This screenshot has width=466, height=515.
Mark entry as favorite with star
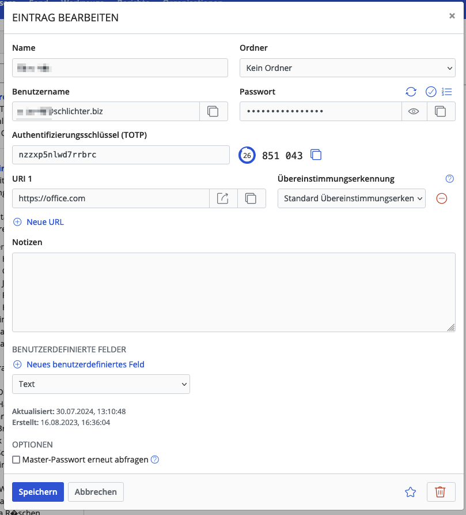411,492
